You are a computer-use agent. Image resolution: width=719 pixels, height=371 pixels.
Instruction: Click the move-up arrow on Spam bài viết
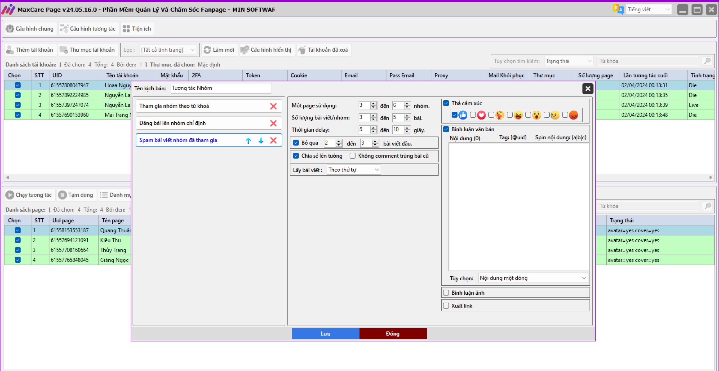pyautogui.click(x=248, y=140)
